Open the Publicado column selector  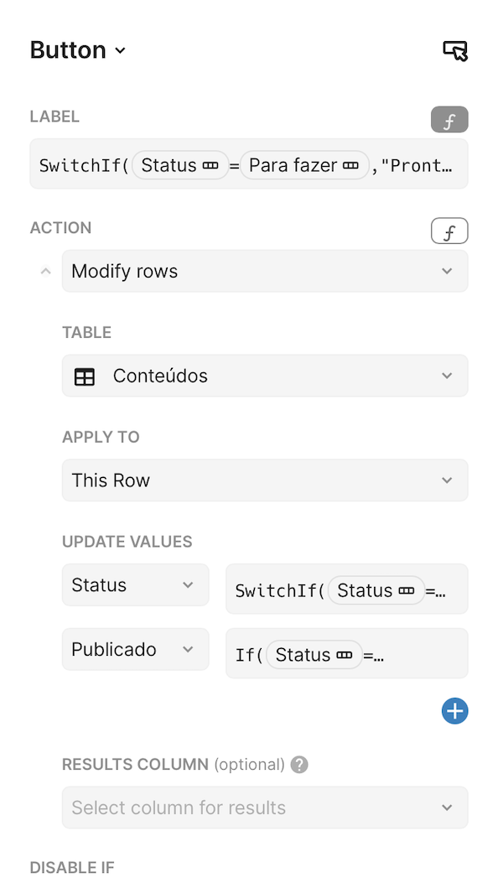coord(135,649)
